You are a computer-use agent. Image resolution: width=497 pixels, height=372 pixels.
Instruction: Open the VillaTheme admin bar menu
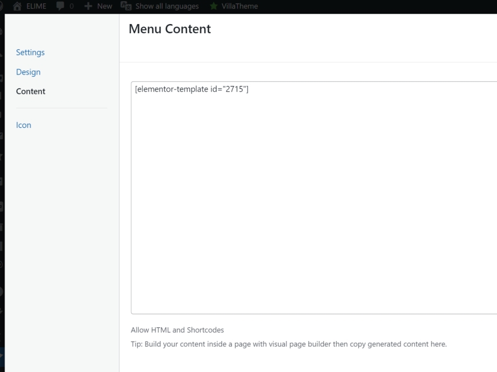239,6
